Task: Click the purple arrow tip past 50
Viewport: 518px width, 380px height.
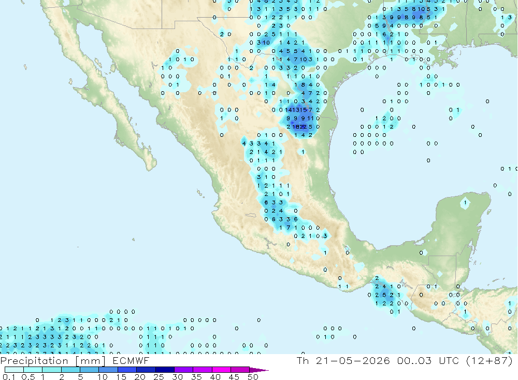Action: coord(259,370)
